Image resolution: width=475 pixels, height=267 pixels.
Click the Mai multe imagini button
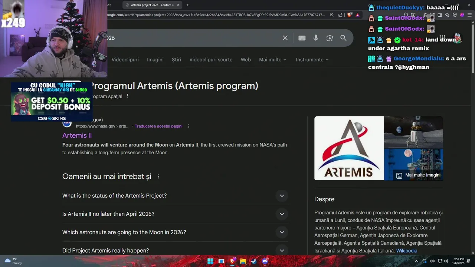pos(418,175)
